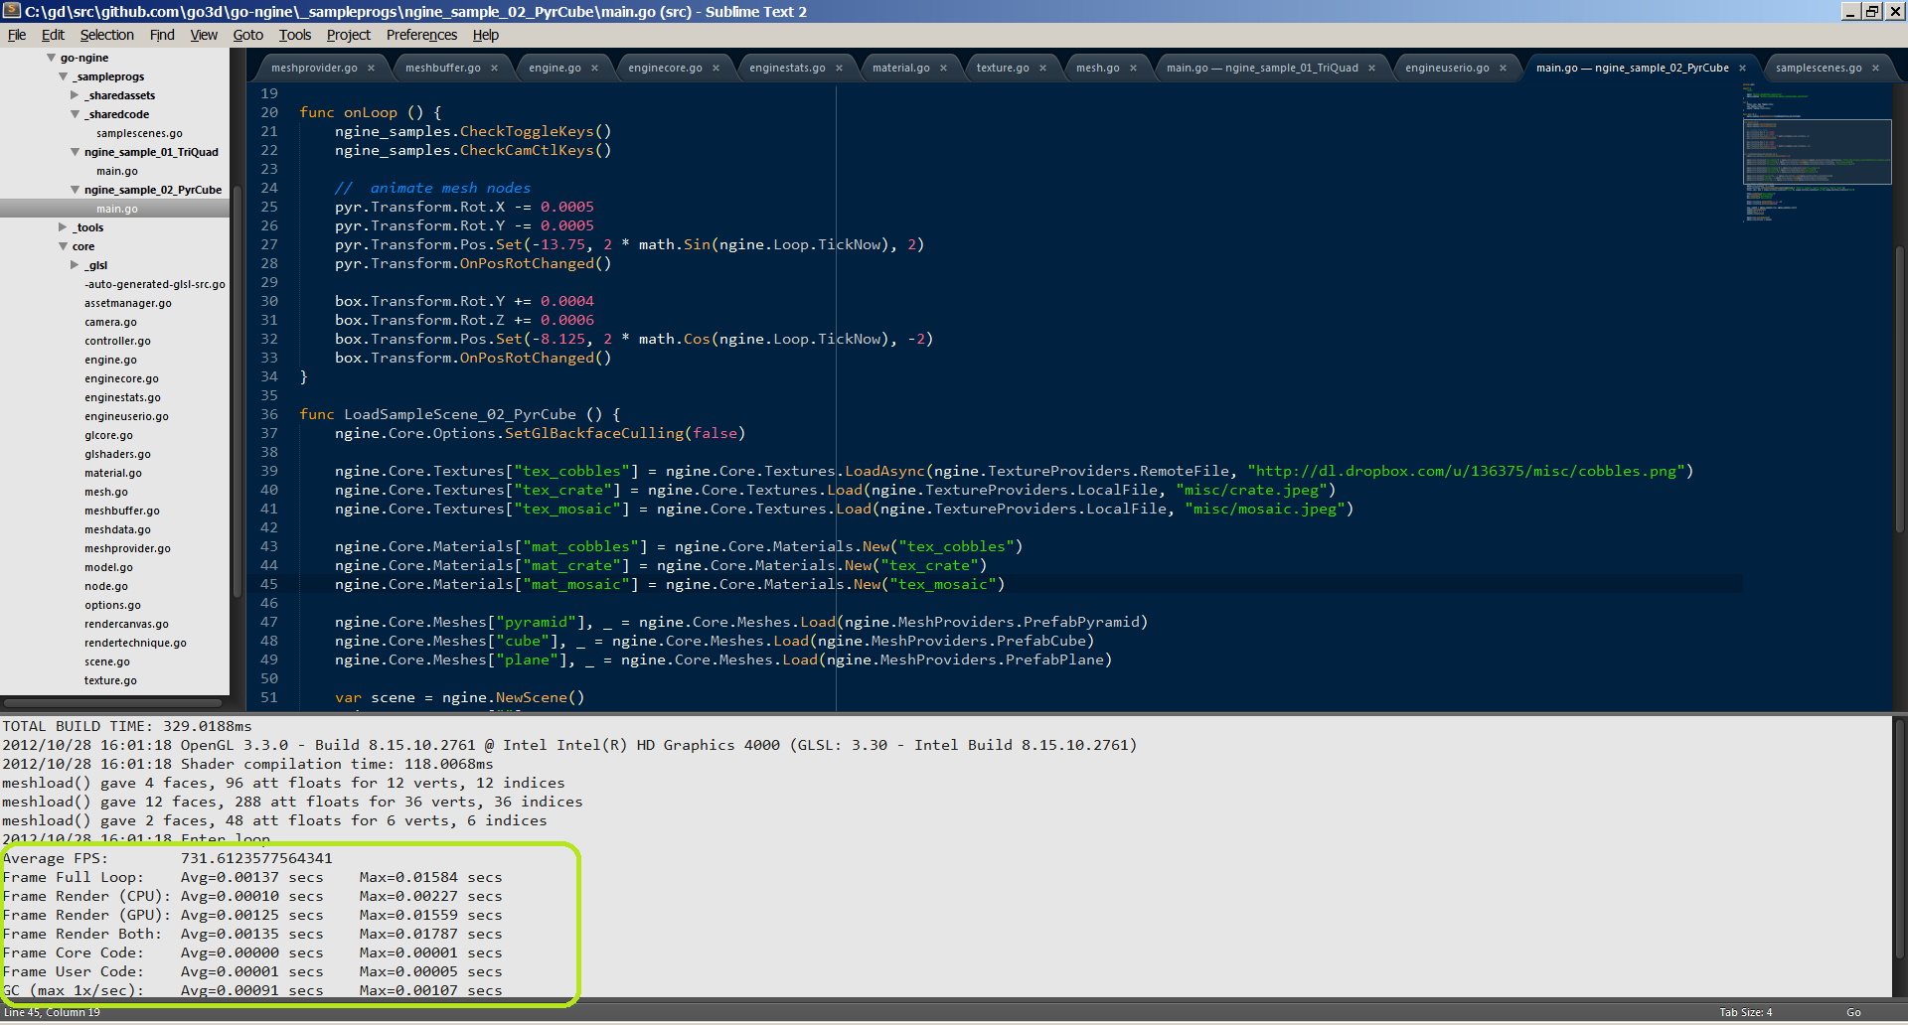Viewport: 1908px width, 1025px height.
Task: Switch to the samplescenes.go tab
Action: [1819, 69]
